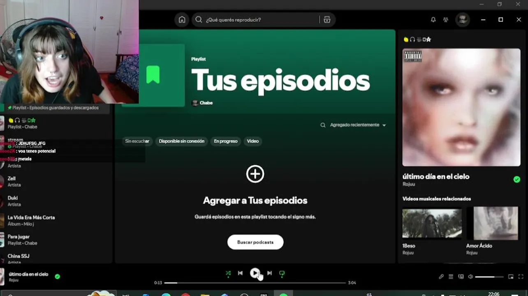Toggle shuffle in the player controls
Image resolution: width=528 pixels, height=296 pixels.
coord(228,273)
